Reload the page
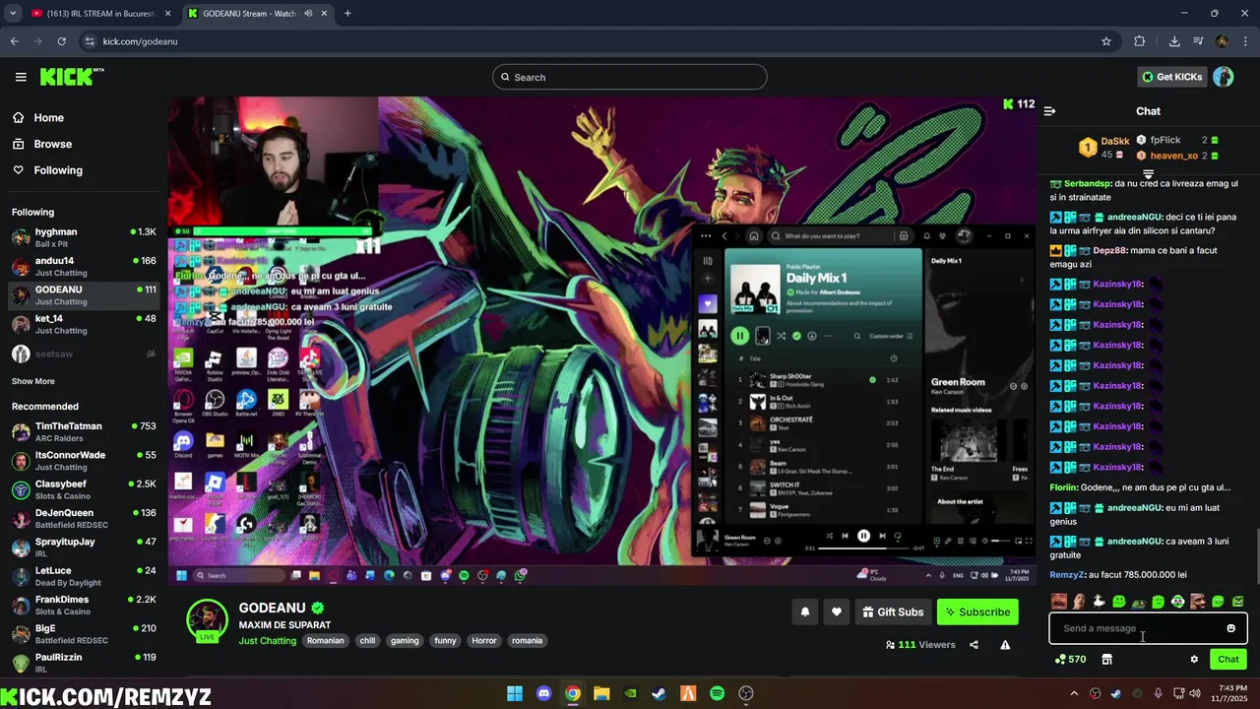1260x709 pixels. pyautogui.click(x=61, y=41)
